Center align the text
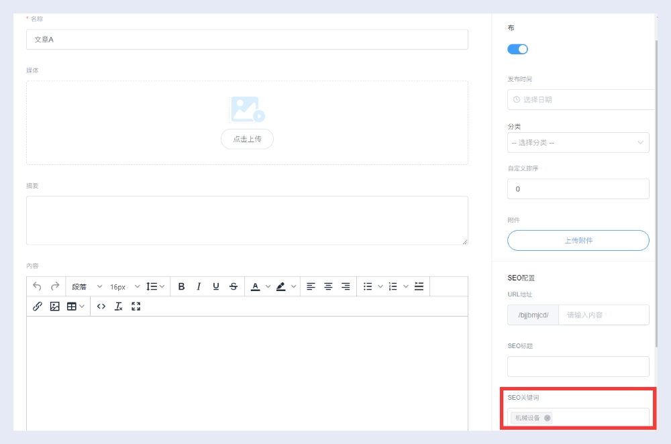The width and height of the screenshot is (671, 444). tap(328, 286)
